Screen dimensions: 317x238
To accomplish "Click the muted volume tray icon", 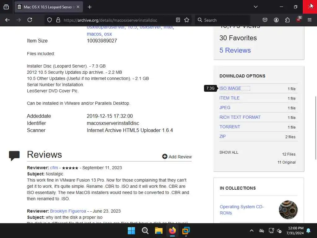I will coord(279,231).
